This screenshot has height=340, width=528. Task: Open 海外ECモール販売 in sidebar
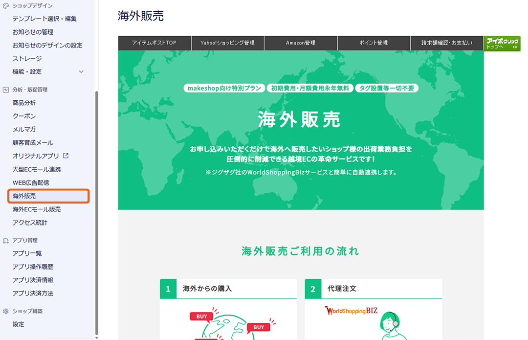point(37,209)
